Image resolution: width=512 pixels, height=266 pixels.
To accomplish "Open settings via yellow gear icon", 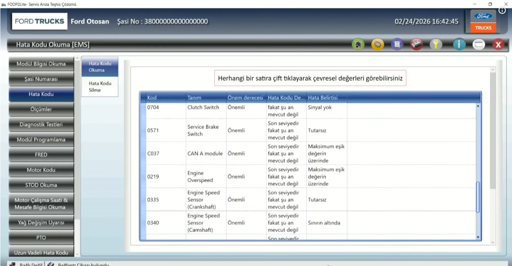I will point(378,44).
